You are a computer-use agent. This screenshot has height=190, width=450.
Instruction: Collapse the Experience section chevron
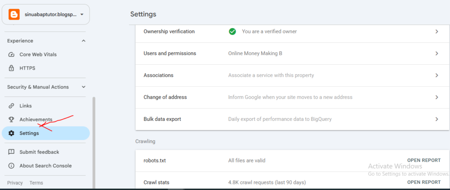[x=83, y=41]
